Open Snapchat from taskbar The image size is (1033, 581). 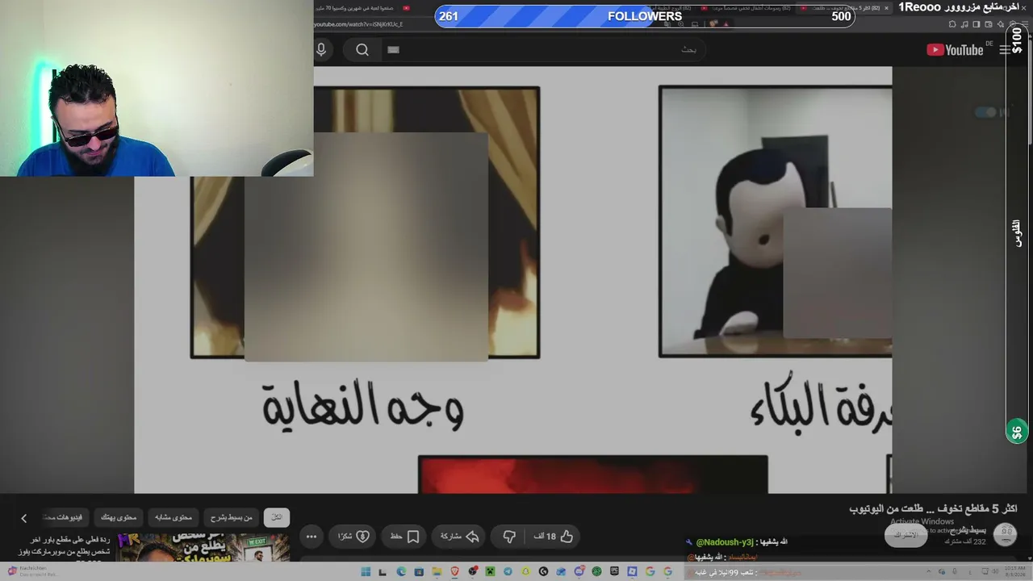coord(525,572)
